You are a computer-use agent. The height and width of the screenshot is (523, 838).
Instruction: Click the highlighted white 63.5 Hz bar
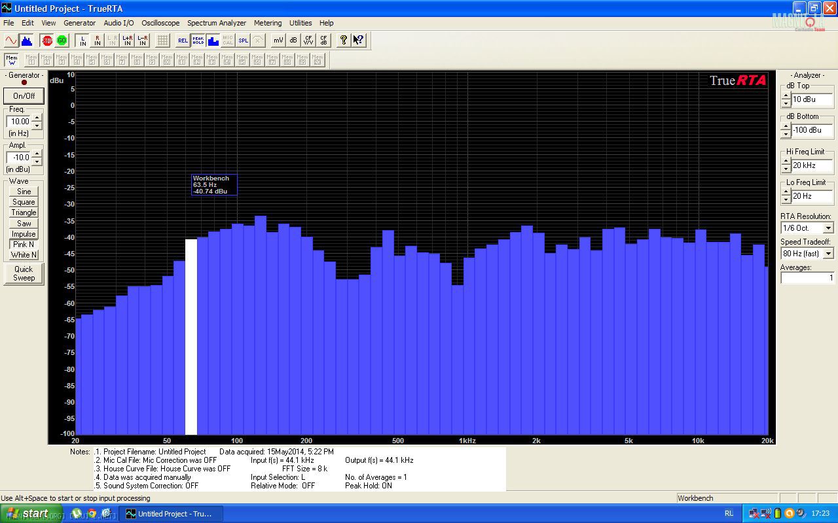coord(191,337)
